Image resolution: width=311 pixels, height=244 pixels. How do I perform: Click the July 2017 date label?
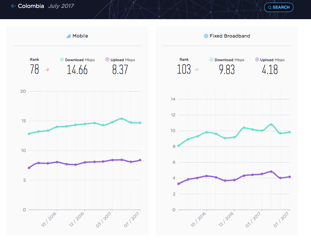[61, 6]
